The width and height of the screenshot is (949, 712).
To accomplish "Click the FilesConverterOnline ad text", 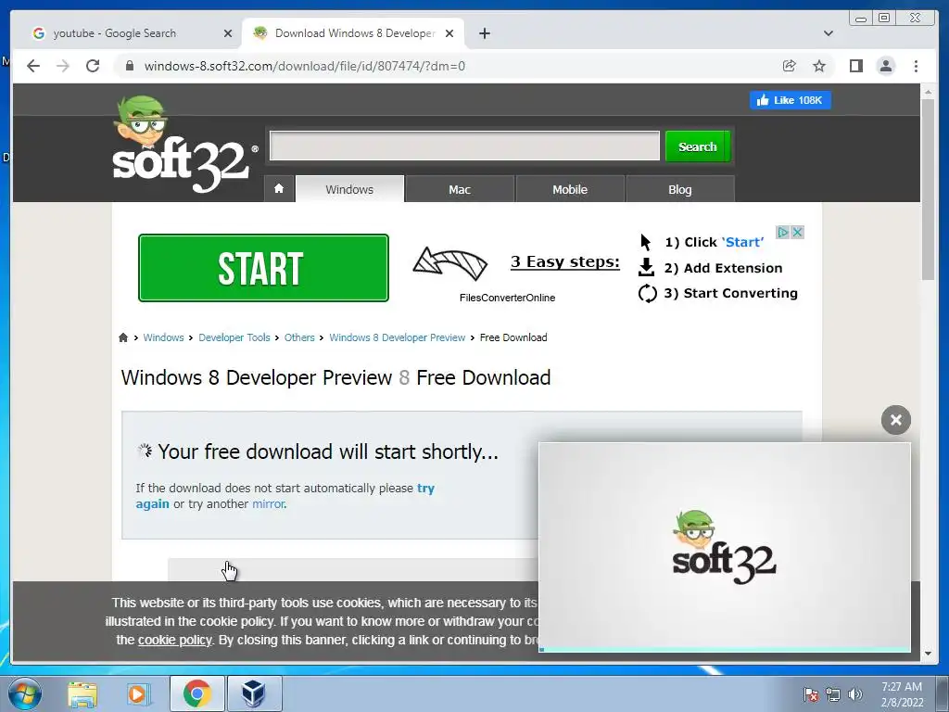I will [507, 298].
